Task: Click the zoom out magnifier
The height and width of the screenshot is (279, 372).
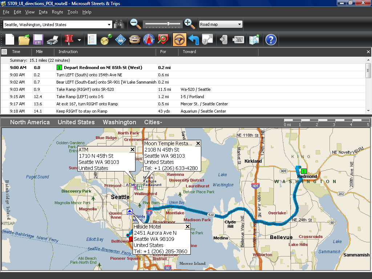Action: (x=136, y=24)
